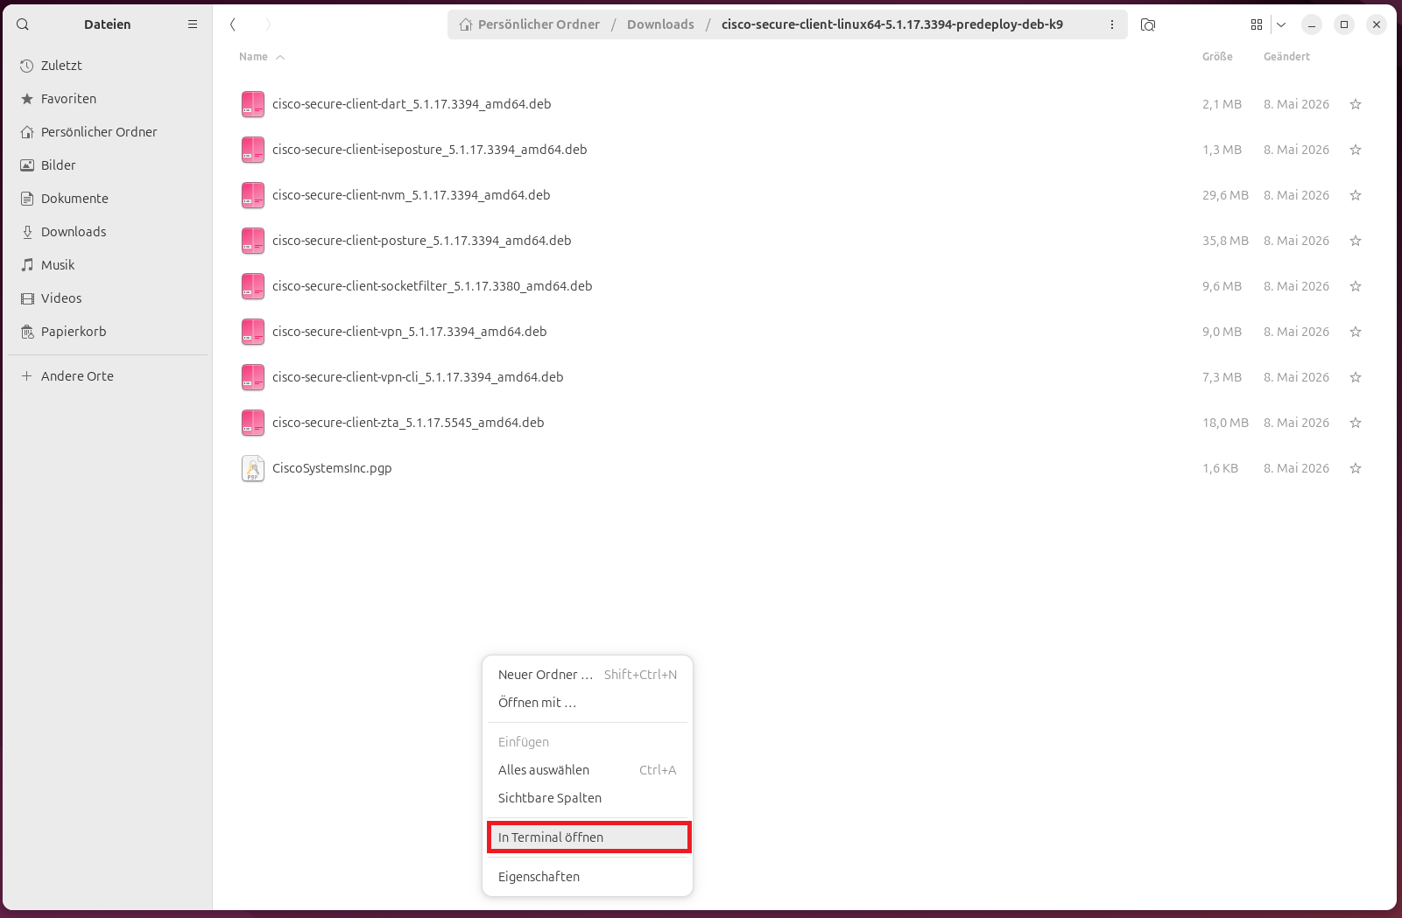Open Andere Orte in sidebar
1402x918 pixels.
(109, 376)
